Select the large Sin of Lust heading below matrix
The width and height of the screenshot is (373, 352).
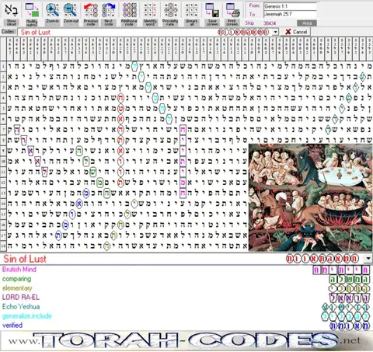point(25,259)
